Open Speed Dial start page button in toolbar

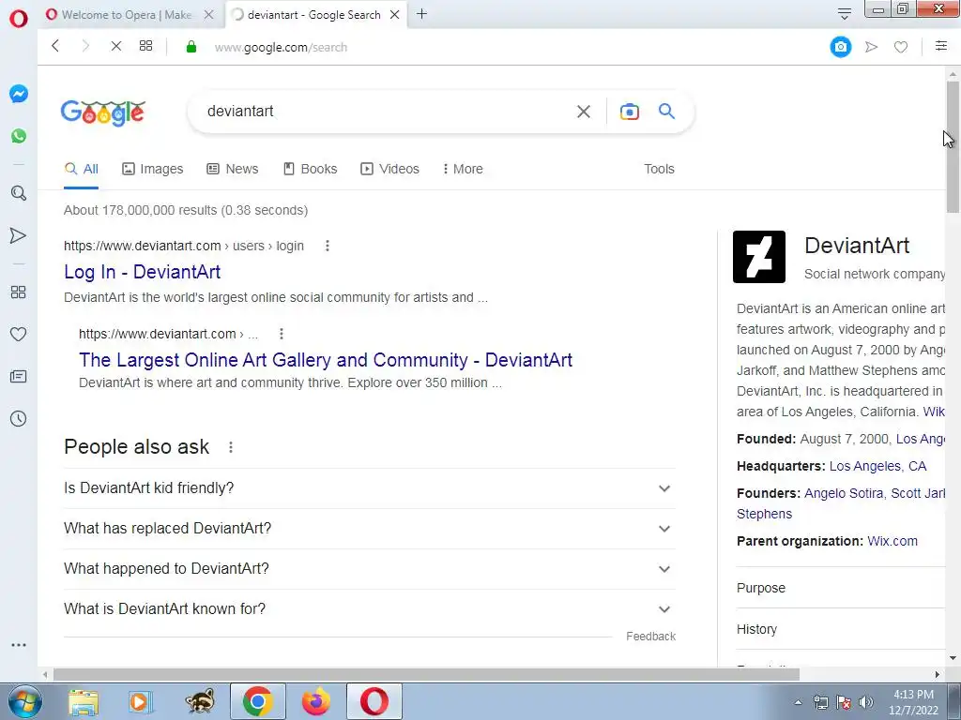pyautogui.click(x=145, y=46)
